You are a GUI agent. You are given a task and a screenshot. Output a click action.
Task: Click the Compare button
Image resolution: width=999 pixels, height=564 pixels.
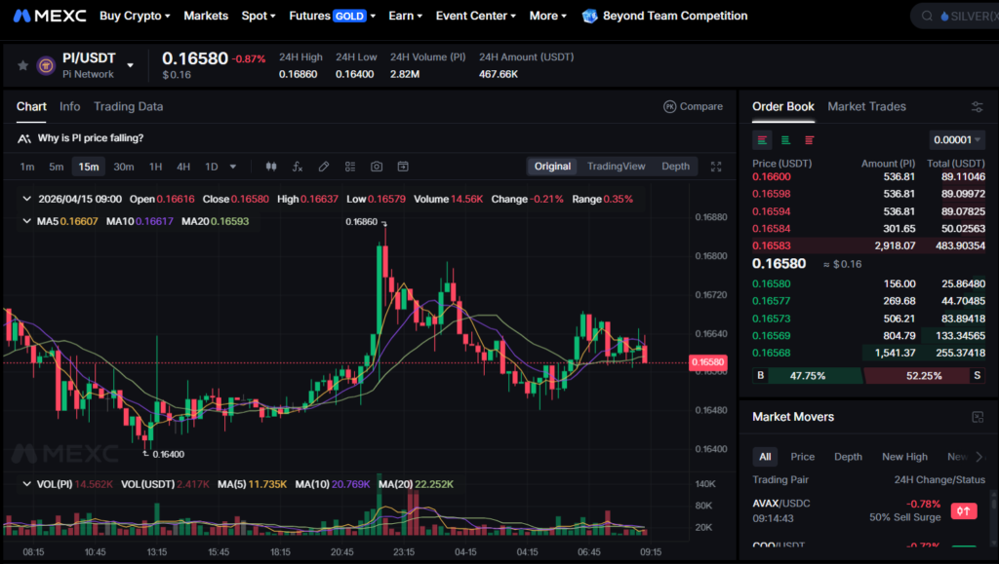click(x=693, y=106)
